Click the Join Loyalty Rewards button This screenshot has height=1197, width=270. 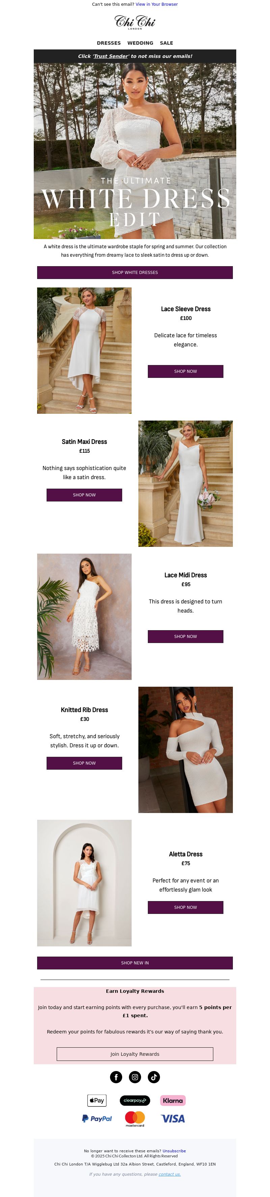[135, 1054]
